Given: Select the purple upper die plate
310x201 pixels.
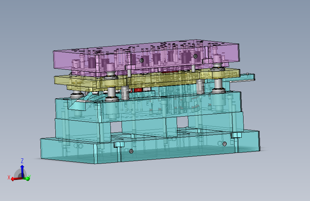Looking at the screenshot, I should (146, 57).
